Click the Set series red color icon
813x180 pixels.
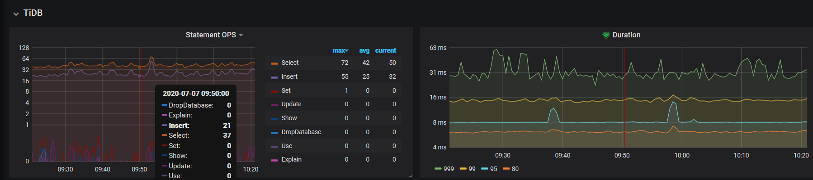(x=274, y=91)
